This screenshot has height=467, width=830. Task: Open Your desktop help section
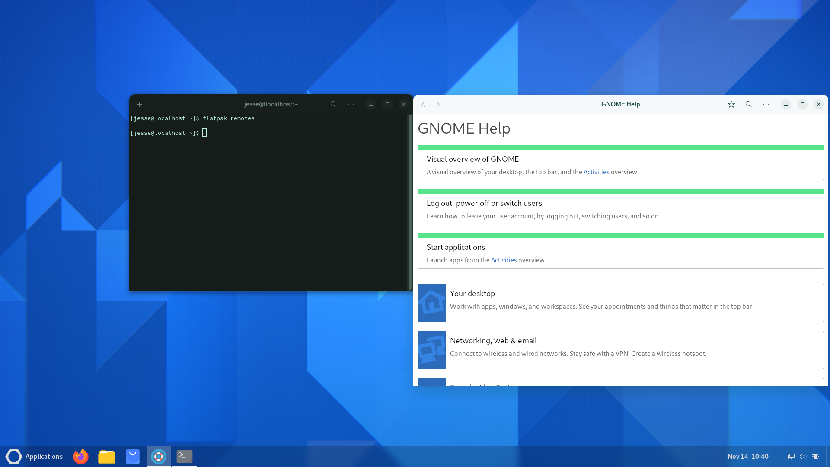(x=620, y=303)
